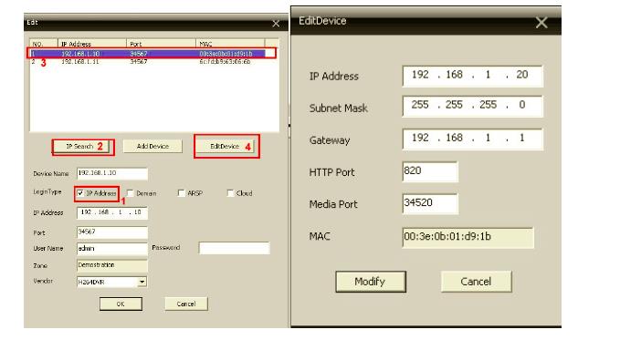Viewport: 620px width, 340px height.
Task: Click the empty Password field
Action: [x=234, y=248]
